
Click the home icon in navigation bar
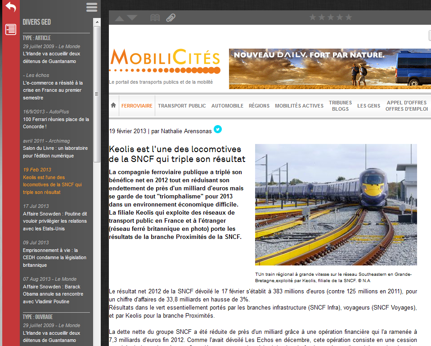tap(113, 105)
